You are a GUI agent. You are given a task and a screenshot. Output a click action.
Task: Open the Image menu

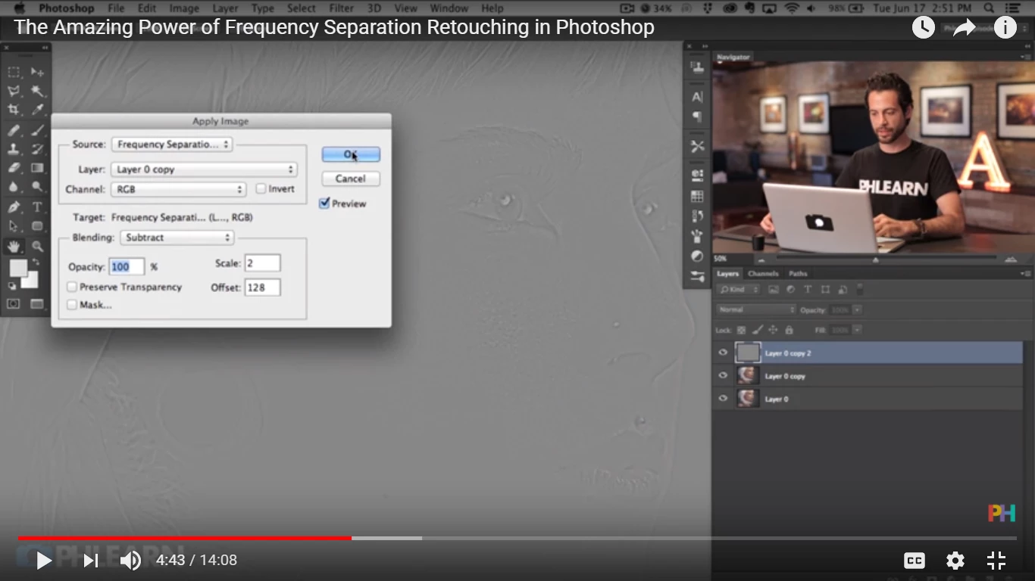184,8
